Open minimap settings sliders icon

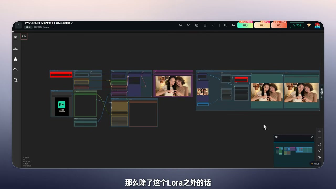[276, 137]
